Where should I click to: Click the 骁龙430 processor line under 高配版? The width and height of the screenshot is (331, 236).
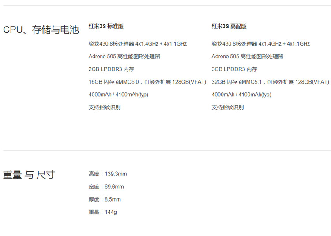(x=260, y=44)
